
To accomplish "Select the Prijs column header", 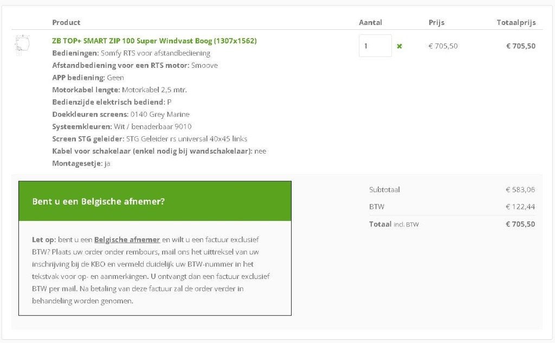I will tap(436, 22).
